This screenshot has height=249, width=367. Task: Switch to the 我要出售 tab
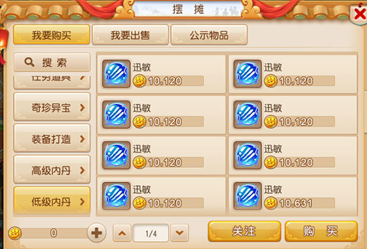130,35
